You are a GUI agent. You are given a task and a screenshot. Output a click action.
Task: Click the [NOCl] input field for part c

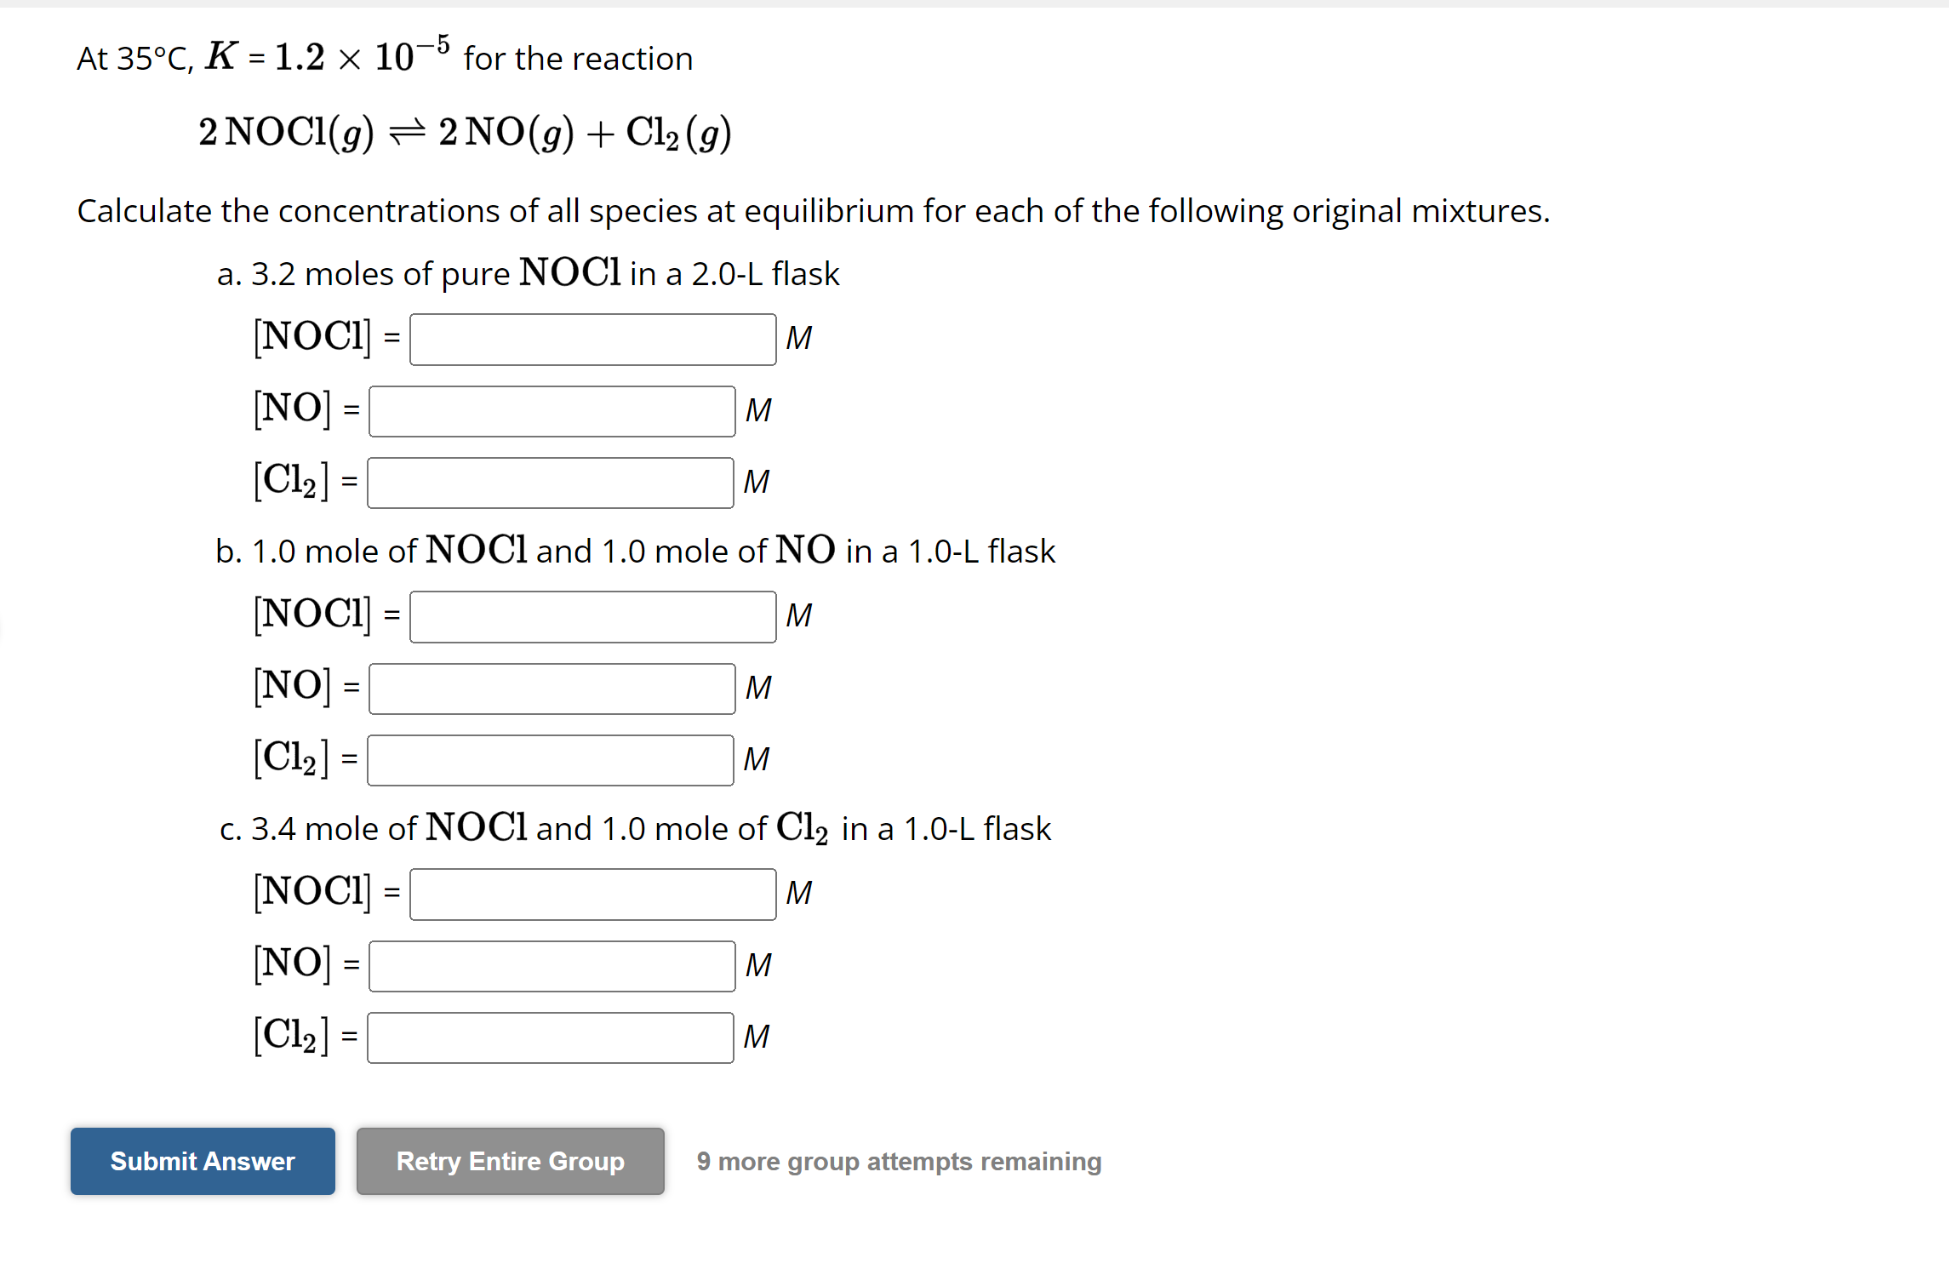coord(593,895)
